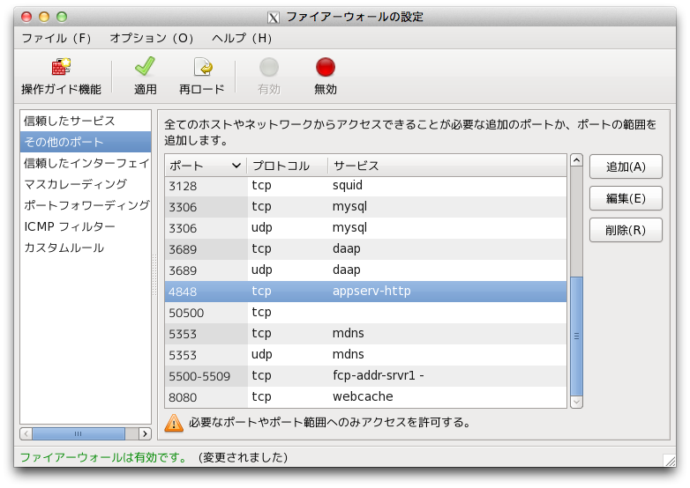The height and width of the screenshot is (488, 690).
Task: Click the grayed 有効 enable icon
Action: pyautogui.click(x=269, y=68)
